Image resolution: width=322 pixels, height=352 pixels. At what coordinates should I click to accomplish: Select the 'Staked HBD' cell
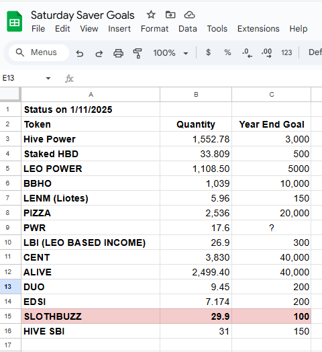(x=91, y=154)
